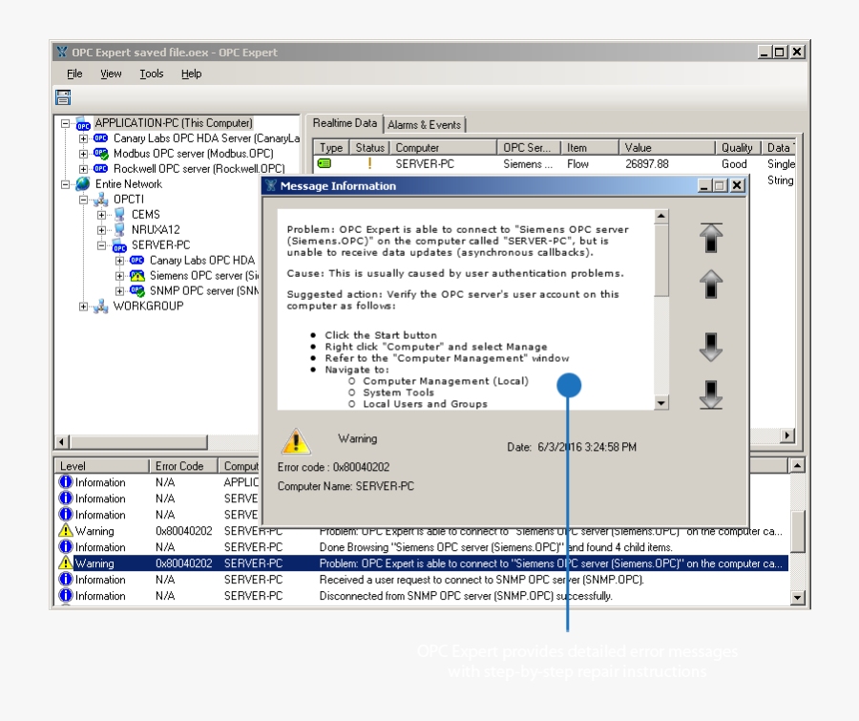859x721 pixels.
Task: Select the Modbus OPC server icon
Action: point(99,153)
